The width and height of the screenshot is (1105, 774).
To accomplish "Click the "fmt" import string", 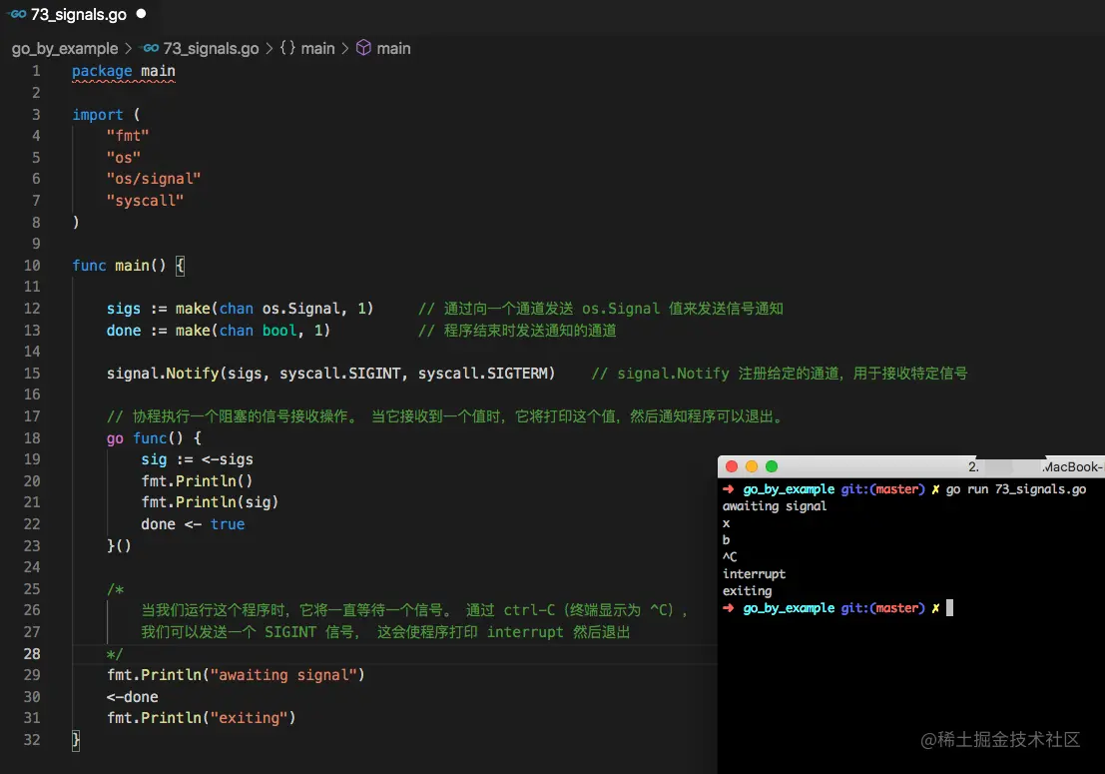I will [128, 136].
